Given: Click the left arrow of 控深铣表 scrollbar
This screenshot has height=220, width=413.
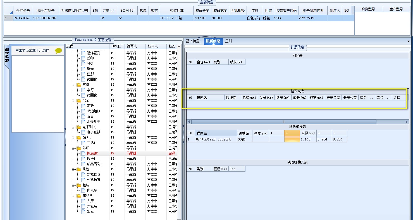Looking at the screenshot, I should [189, 122].
